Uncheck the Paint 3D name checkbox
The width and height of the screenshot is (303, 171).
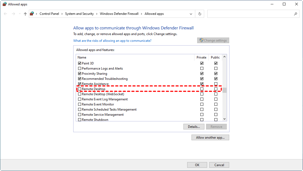tap(80, 63)
